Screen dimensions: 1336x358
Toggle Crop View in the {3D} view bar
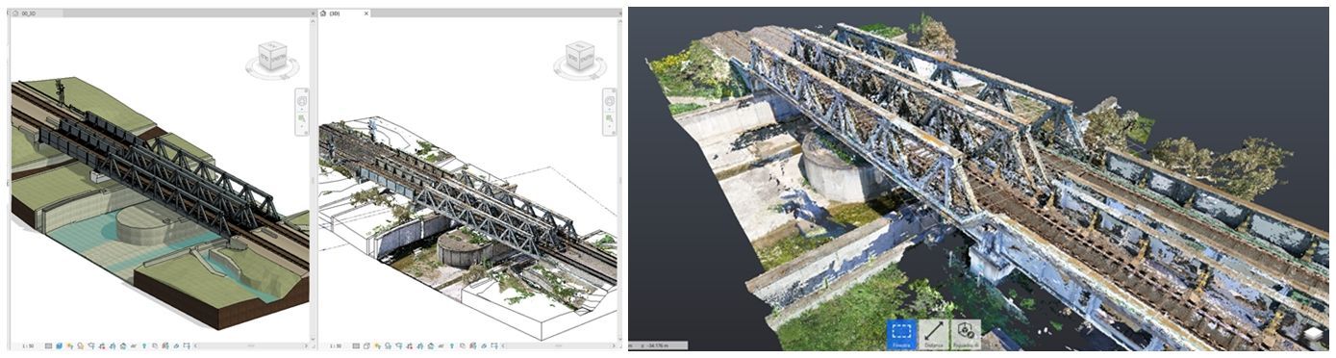coord(409,345)
